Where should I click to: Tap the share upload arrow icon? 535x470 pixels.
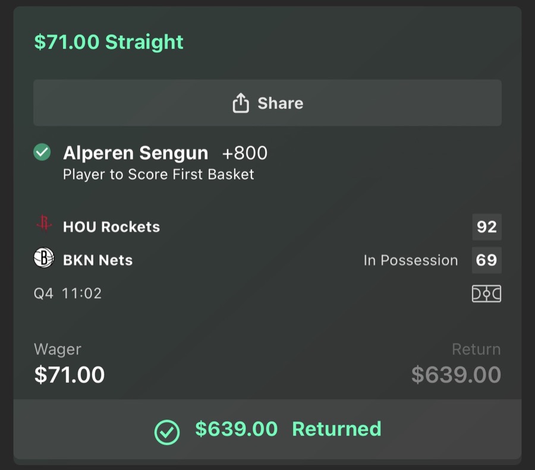241,102
